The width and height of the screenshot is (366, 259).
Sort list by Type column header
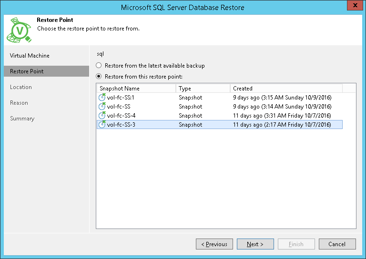coord(203,89)
